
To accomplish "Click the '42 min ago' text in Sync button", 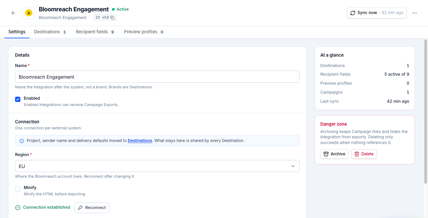I will point(393,13).
